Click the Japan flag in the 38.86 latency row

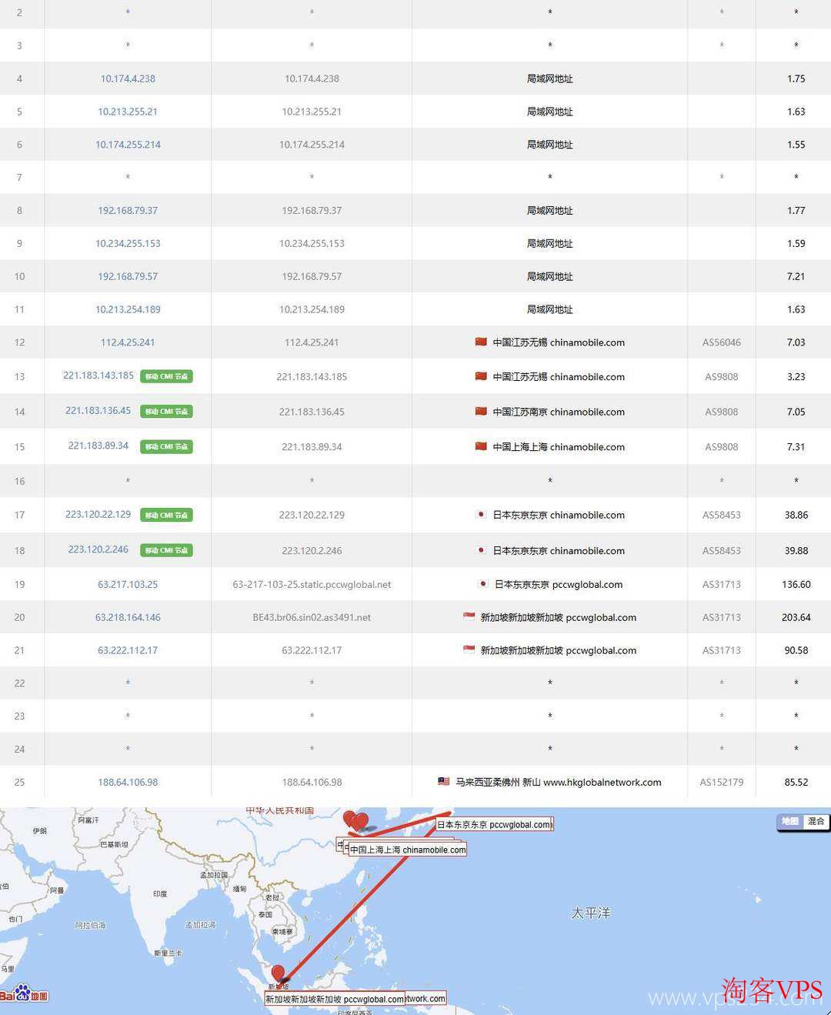click(x=481, y=515)
